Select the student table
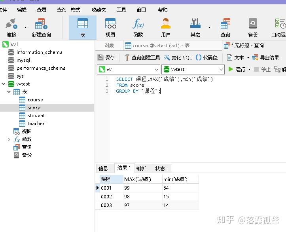The image size is (286, 232). tap(32, 116)
